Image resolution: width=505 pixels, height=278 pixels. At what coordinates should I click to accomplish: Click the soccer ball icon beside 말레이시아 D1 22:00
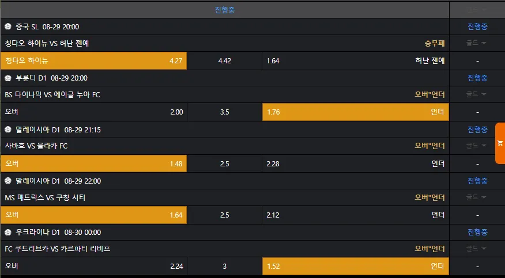8,181
